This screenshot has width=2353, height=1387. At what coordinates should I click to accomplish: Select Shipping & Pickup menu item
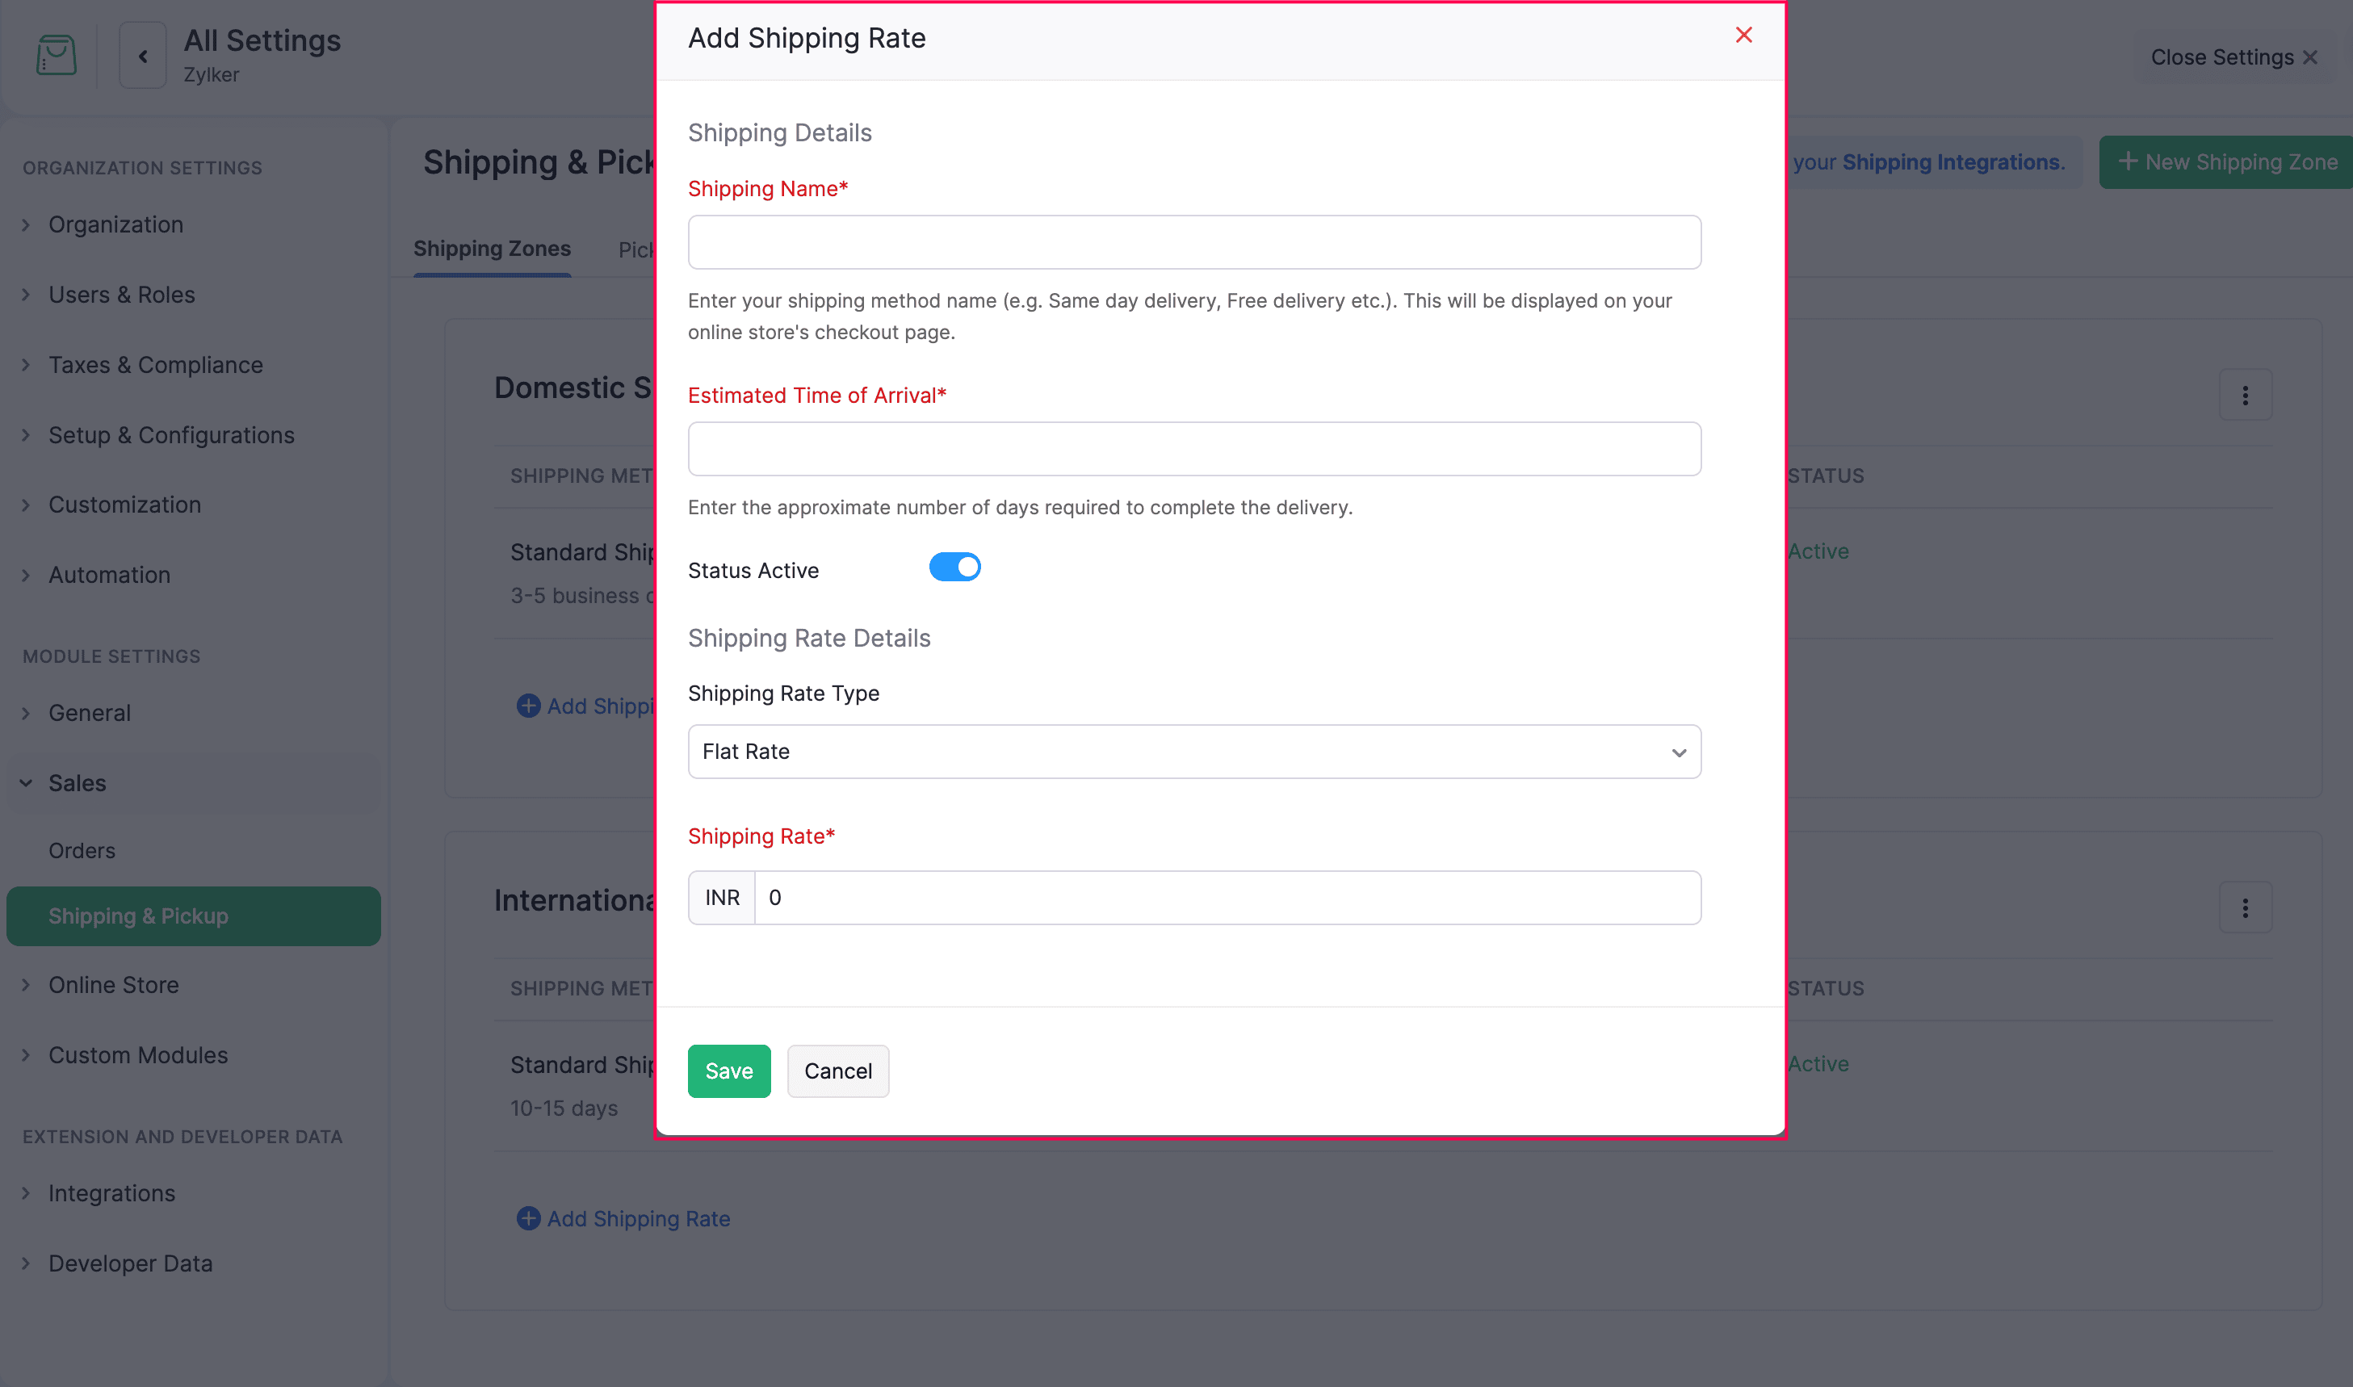(194, 916)
